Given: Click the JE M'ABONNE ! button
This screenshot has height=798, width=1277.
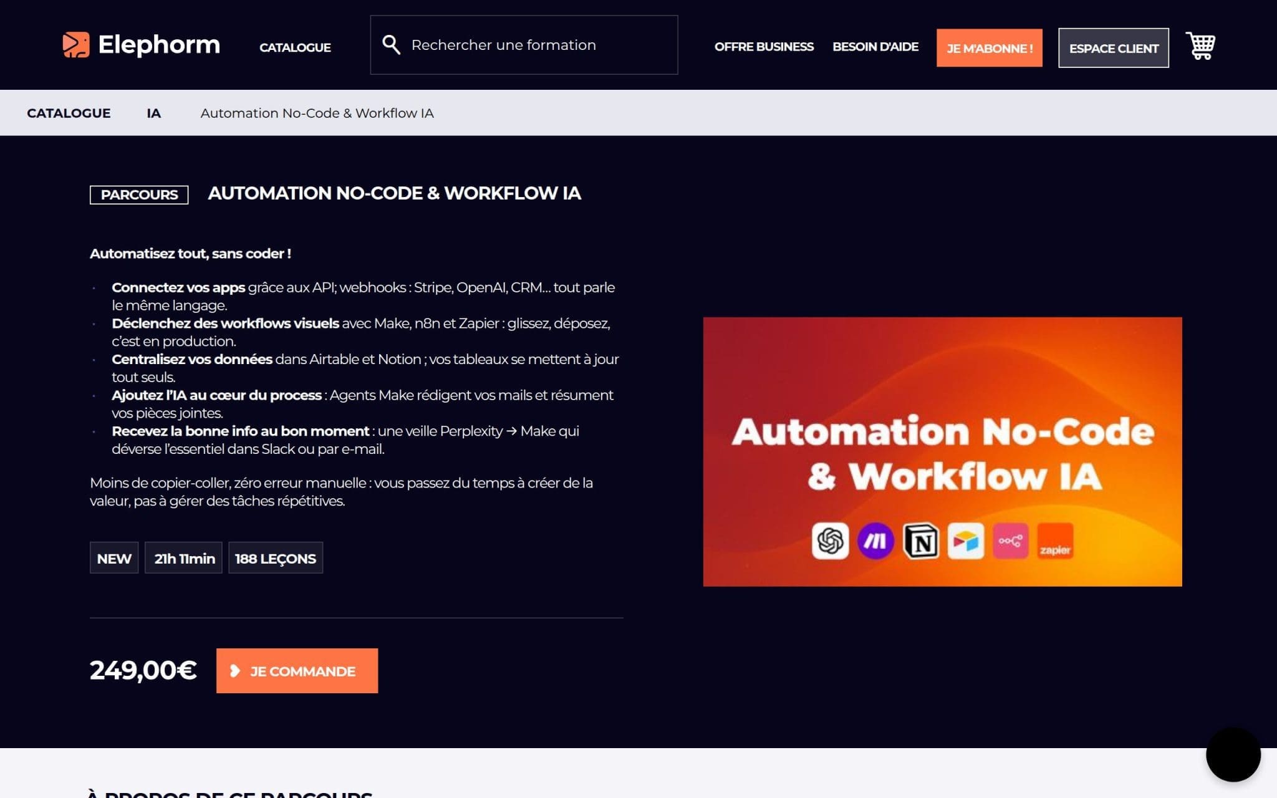Looking at the screenshot, I should click(x=990, y=48).
